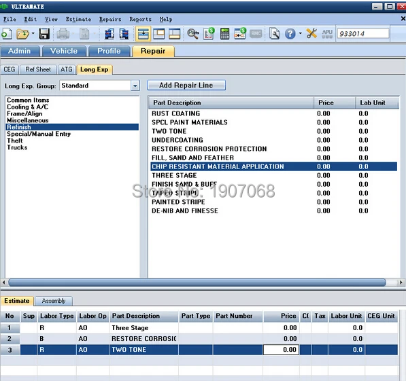
Task: Select Miscellaneous category
Action: [x=28, y=120]
